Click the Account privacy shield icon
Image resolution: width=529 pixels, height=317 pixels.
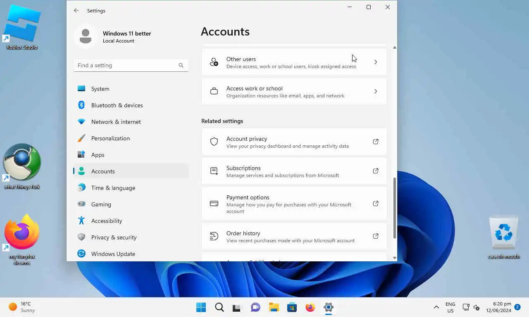pyautogui.click(x=214, y=142)
